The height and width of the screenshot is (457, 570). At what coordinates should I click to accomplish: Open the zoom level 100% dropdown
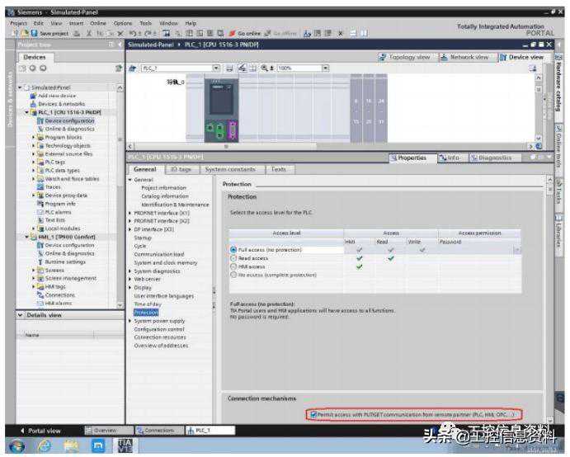pyautogui.click(x=325, y=68)
